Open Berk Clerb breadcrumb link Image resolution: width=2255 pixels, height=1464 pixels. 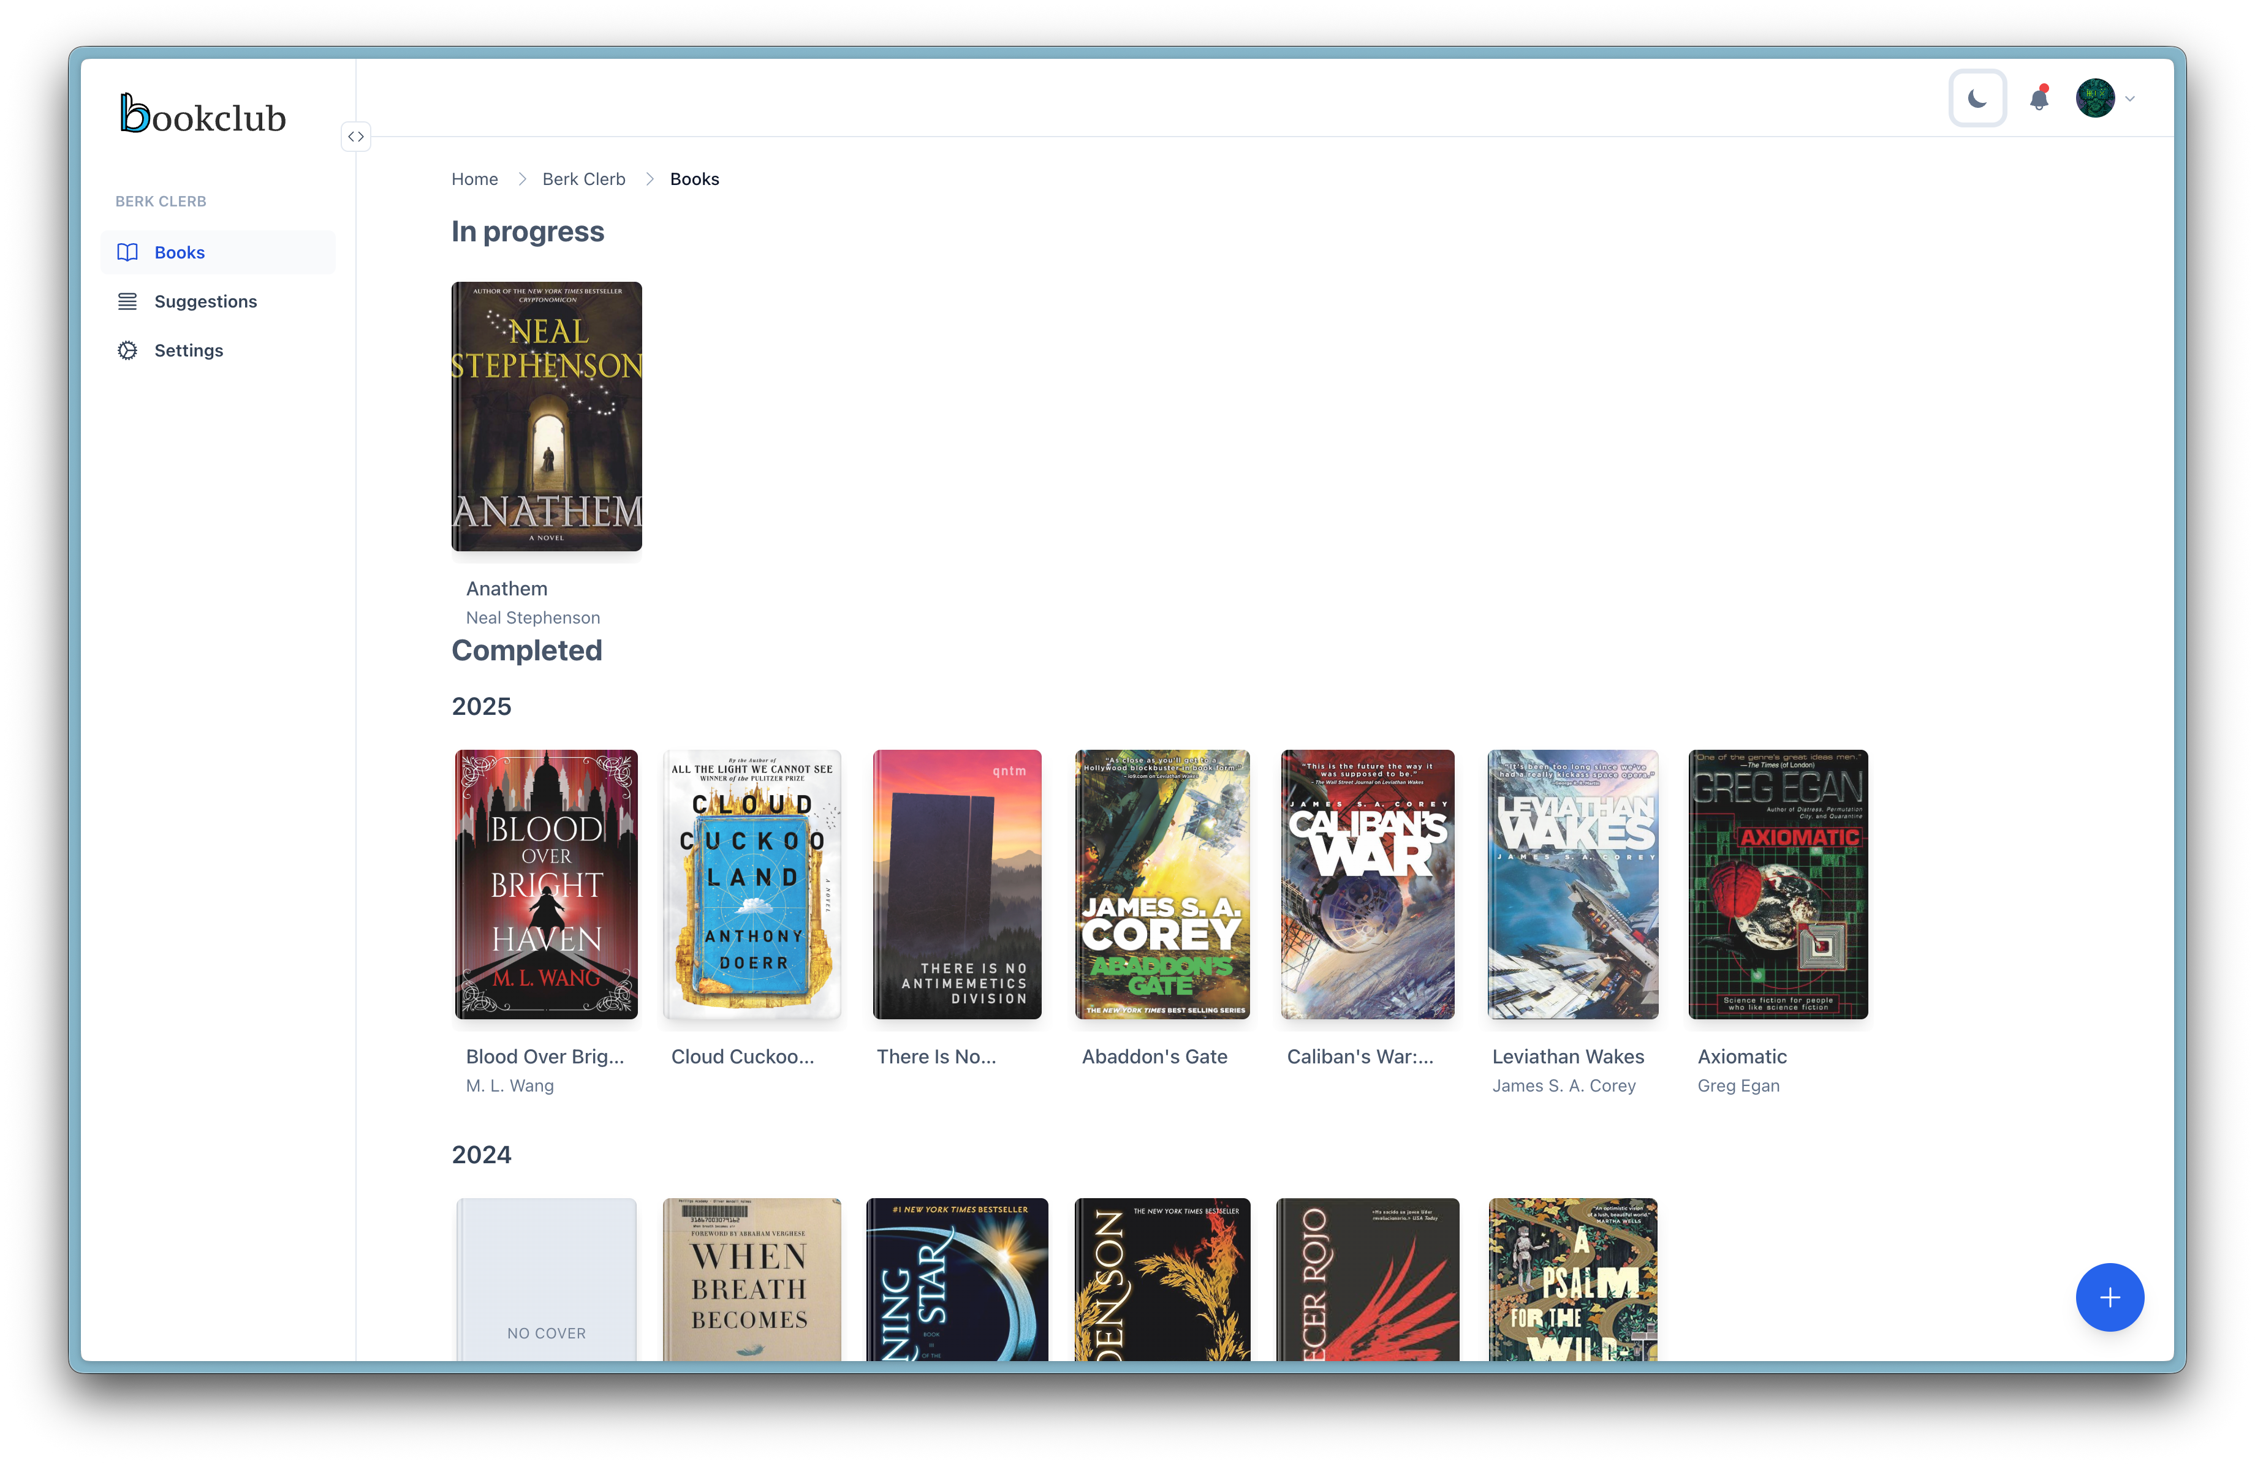pos(583,179)
